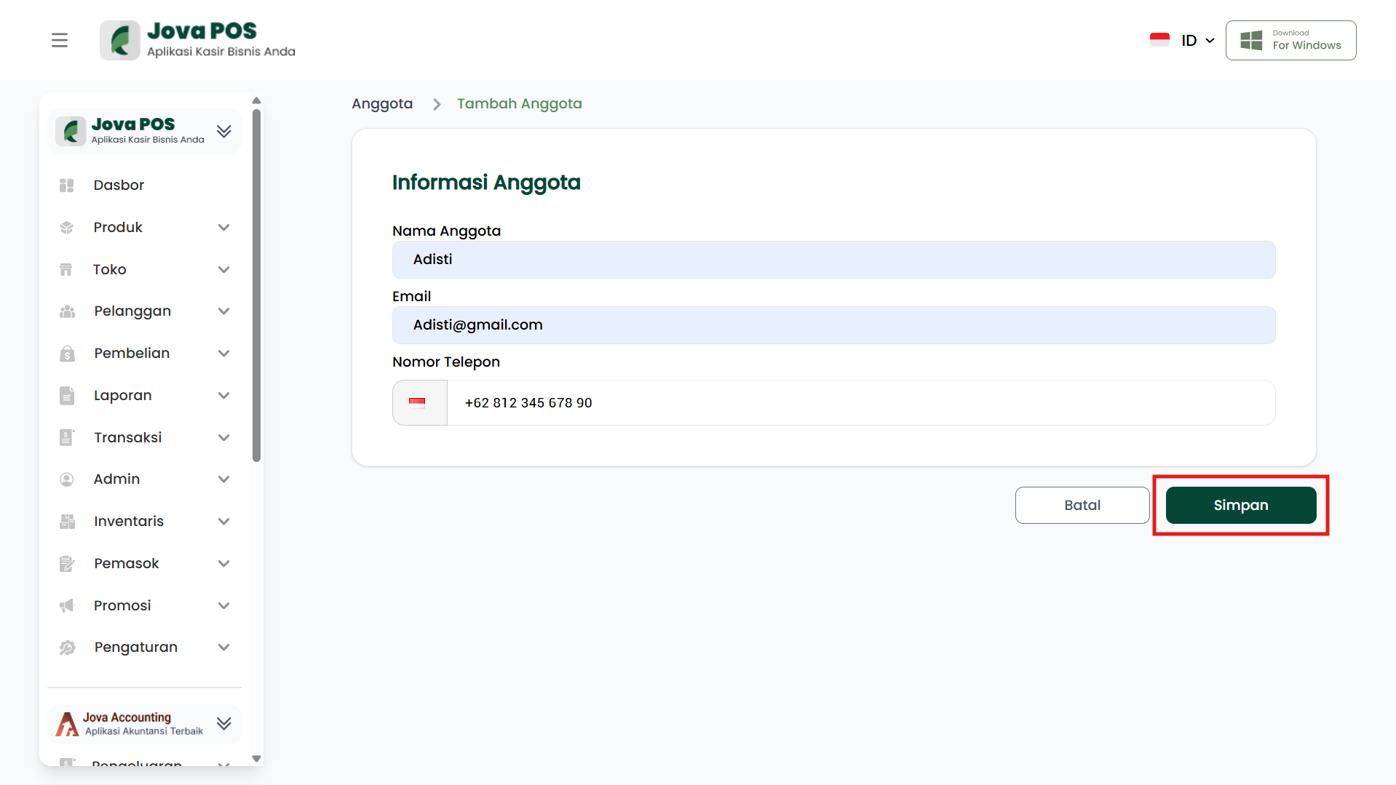The height and width of the screenshot is (785, 1396).
Task: Click the Laporan document icon
Action: 67,396
